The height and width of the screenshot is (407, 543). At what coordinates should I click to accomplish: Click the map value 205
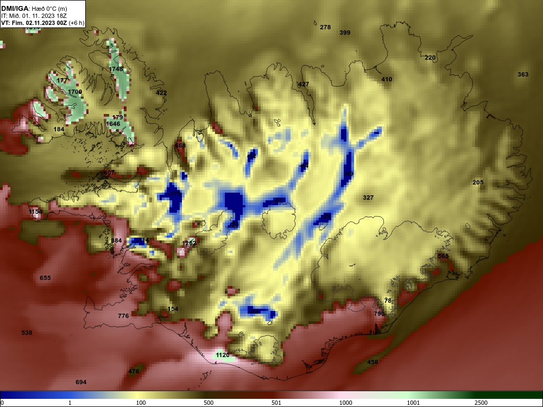pos(478,182)
